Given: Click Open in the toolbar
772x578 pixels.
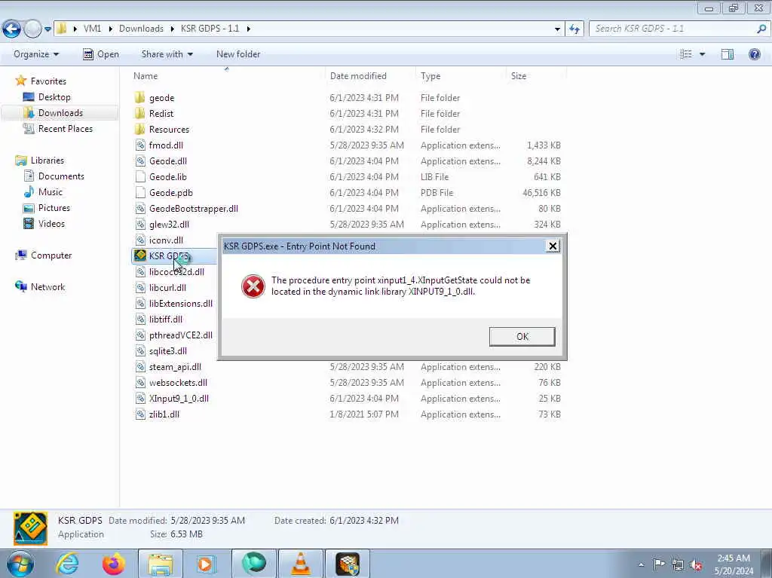Looking at the screenshot, I should tap(101, 54).
